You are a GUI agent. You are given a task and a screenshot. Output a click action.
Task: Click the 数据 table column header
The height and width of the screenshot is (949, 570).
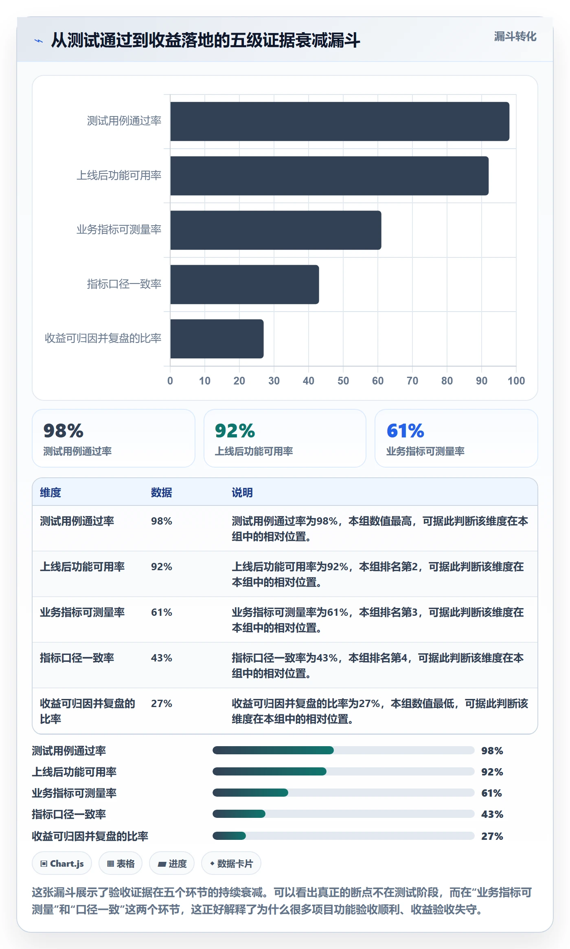tap(162, 492)
